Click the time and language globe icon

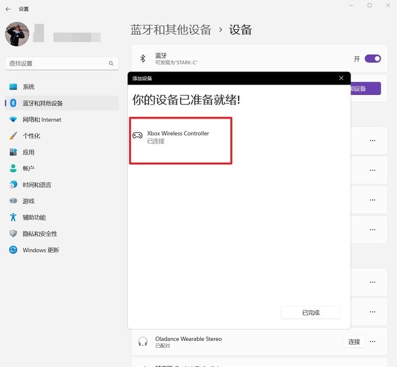(x=13, y=184)
